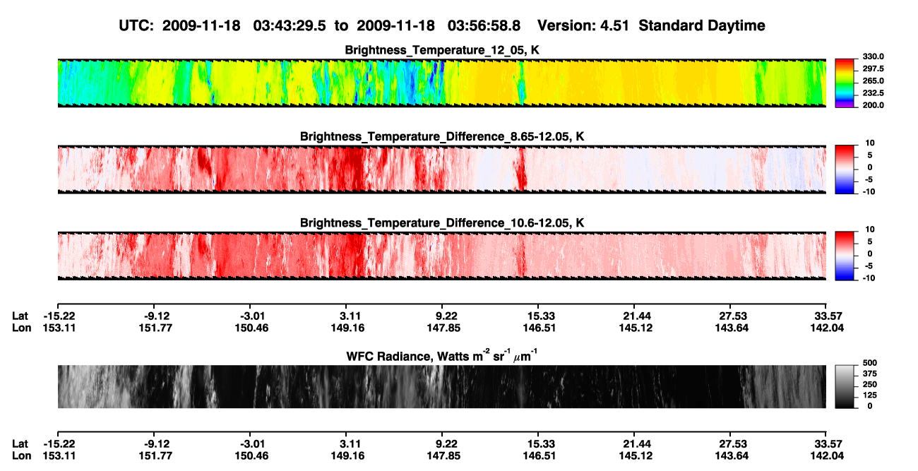Click the 200.0 colorbar label
This screenshot has height=471, width=918.
coord(874,105)
